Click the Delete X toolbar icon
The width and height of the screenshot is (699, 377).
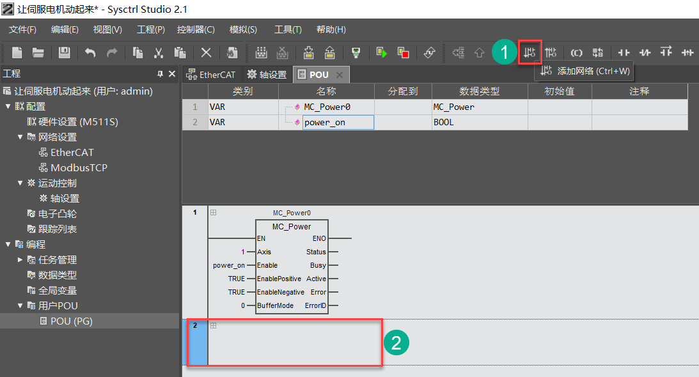[206, 52]
